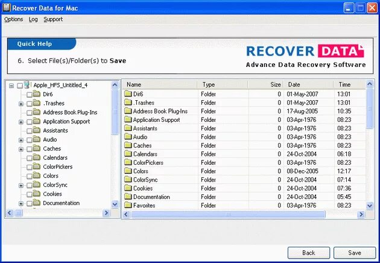Tick the Address Book Plug-Ins checkbox
The width and height of the screenshot is (380, 263).
point(30,113)
